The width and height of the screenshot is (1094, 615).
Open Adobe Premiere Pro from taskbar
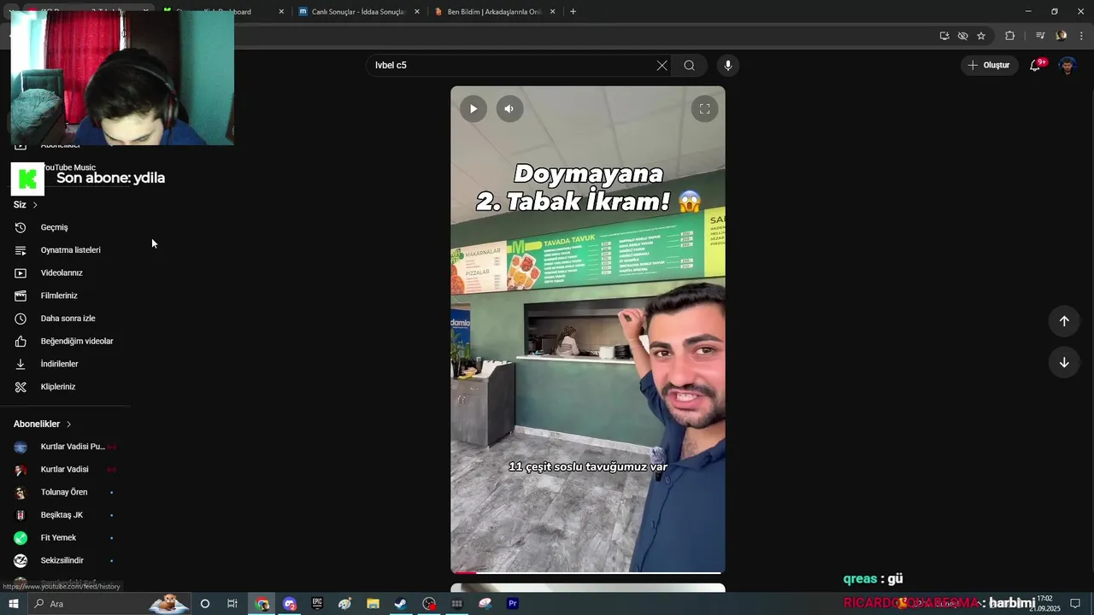coord(513,604)
